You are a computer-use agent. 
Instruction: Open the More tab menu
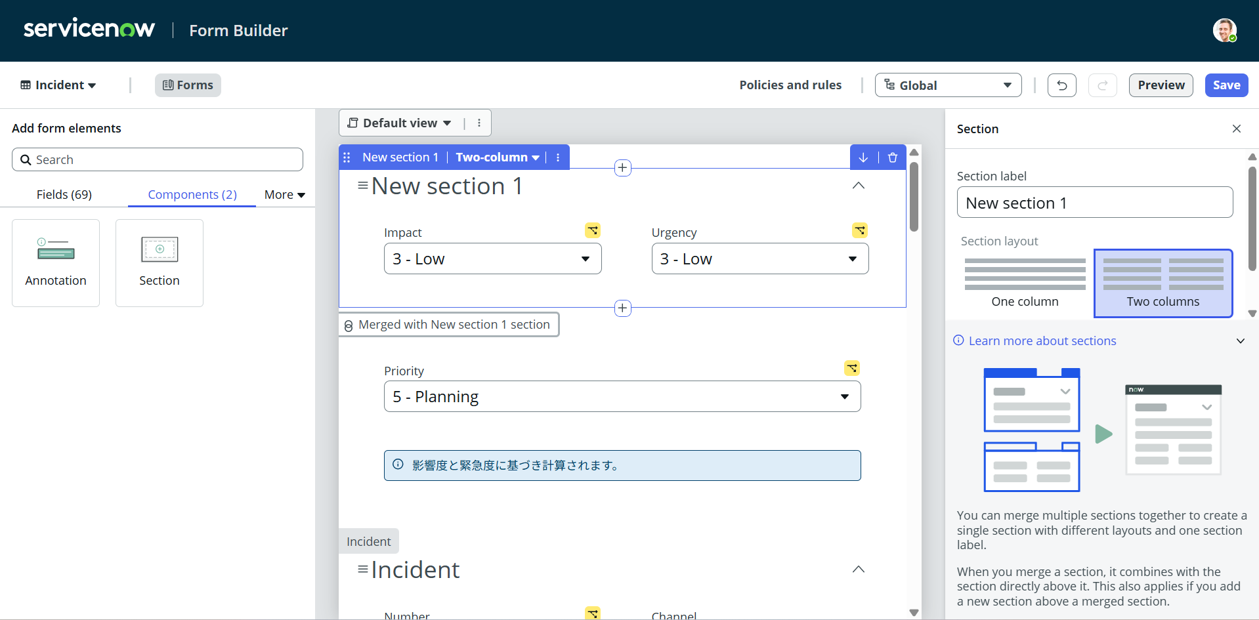[284, 195]
